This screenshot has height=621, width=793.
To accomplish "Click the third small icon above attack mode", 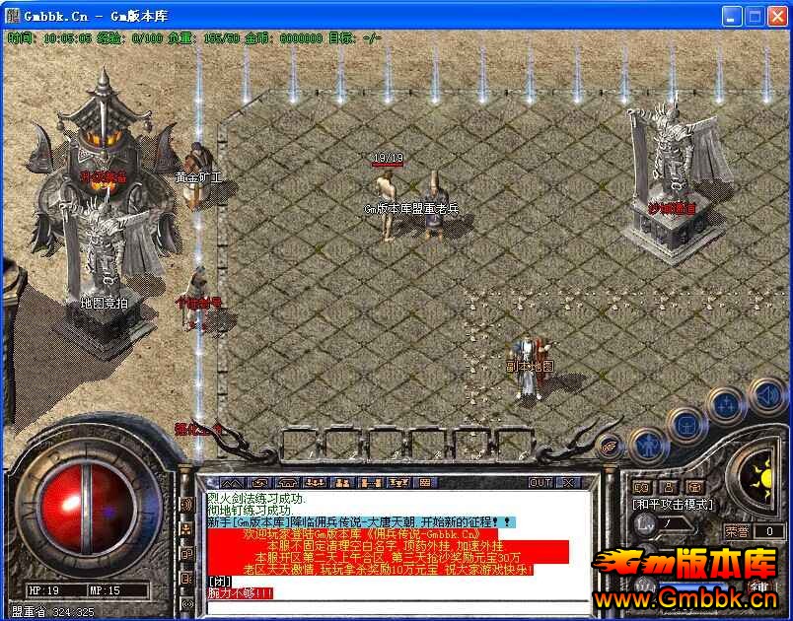I will click(695, 488).
